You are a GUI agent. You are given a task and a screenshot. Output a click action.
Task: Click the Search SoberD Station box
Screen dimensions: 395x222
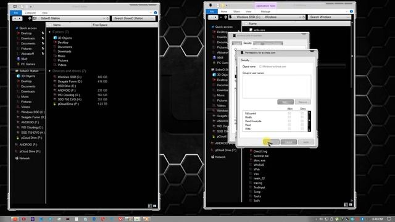pos(133,18)
